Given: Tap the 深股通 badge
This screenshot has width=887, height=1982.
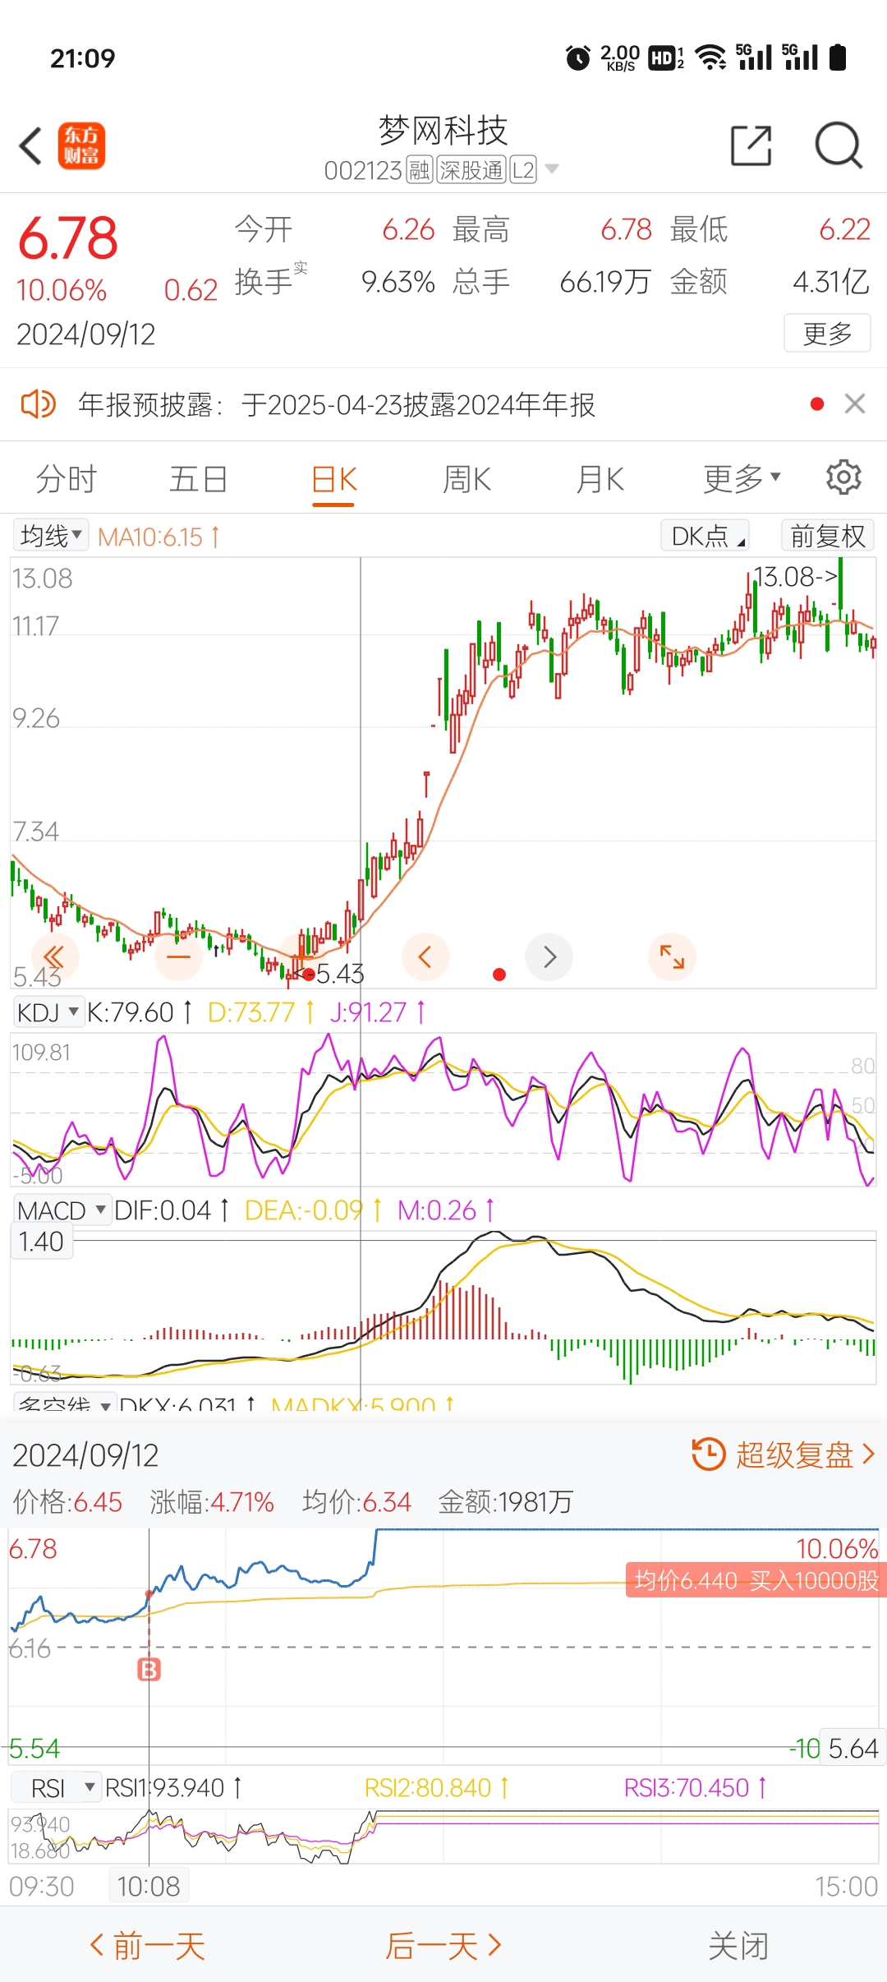Looking at the screenshot, I should (x=471, y=170).
